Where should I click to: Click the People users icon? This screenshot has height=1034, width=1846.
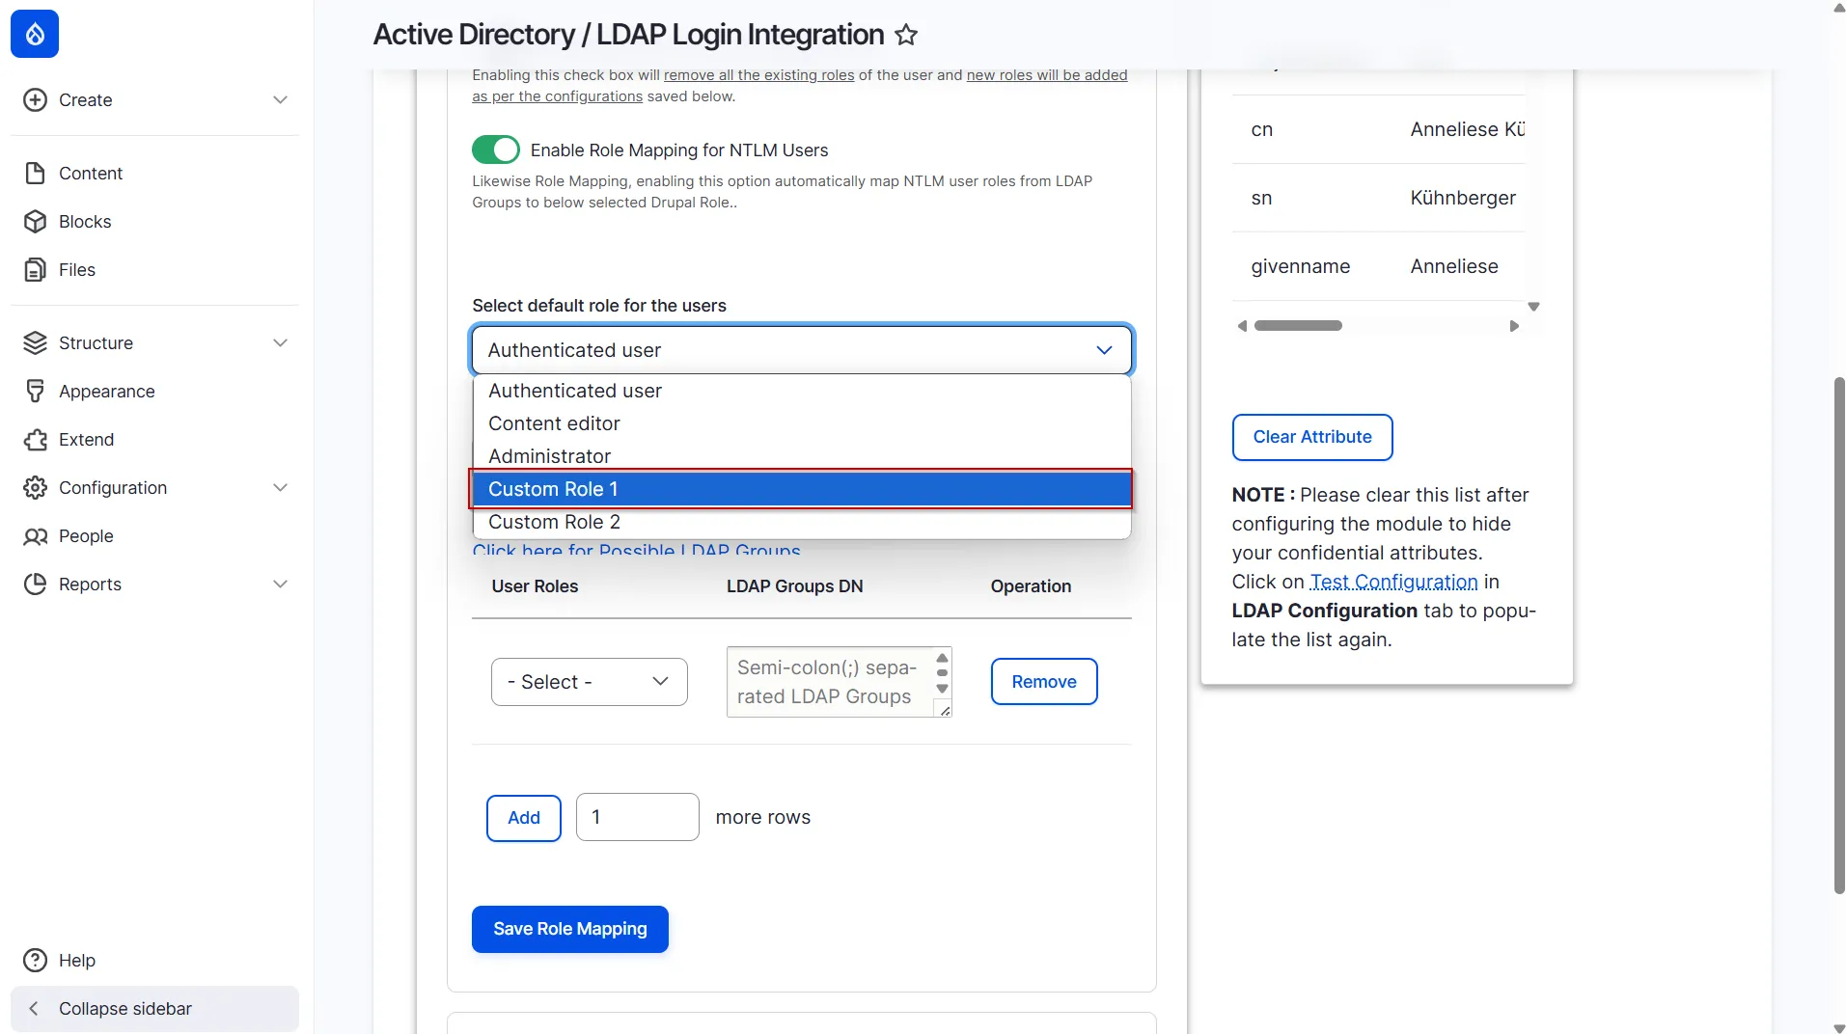pos(35,536)
